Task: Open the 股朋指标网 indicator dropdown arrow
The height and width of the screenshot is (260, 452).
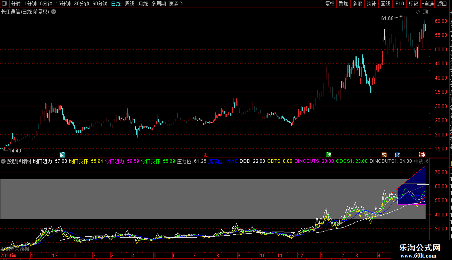Action: click(3, 162)
